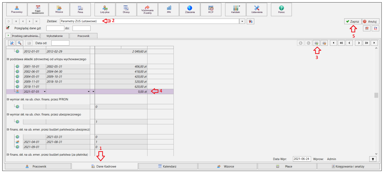This screenshot has height=174, width=385.
Task: Click the 2021-04-01 row date cell
Action: pos(35,142)
